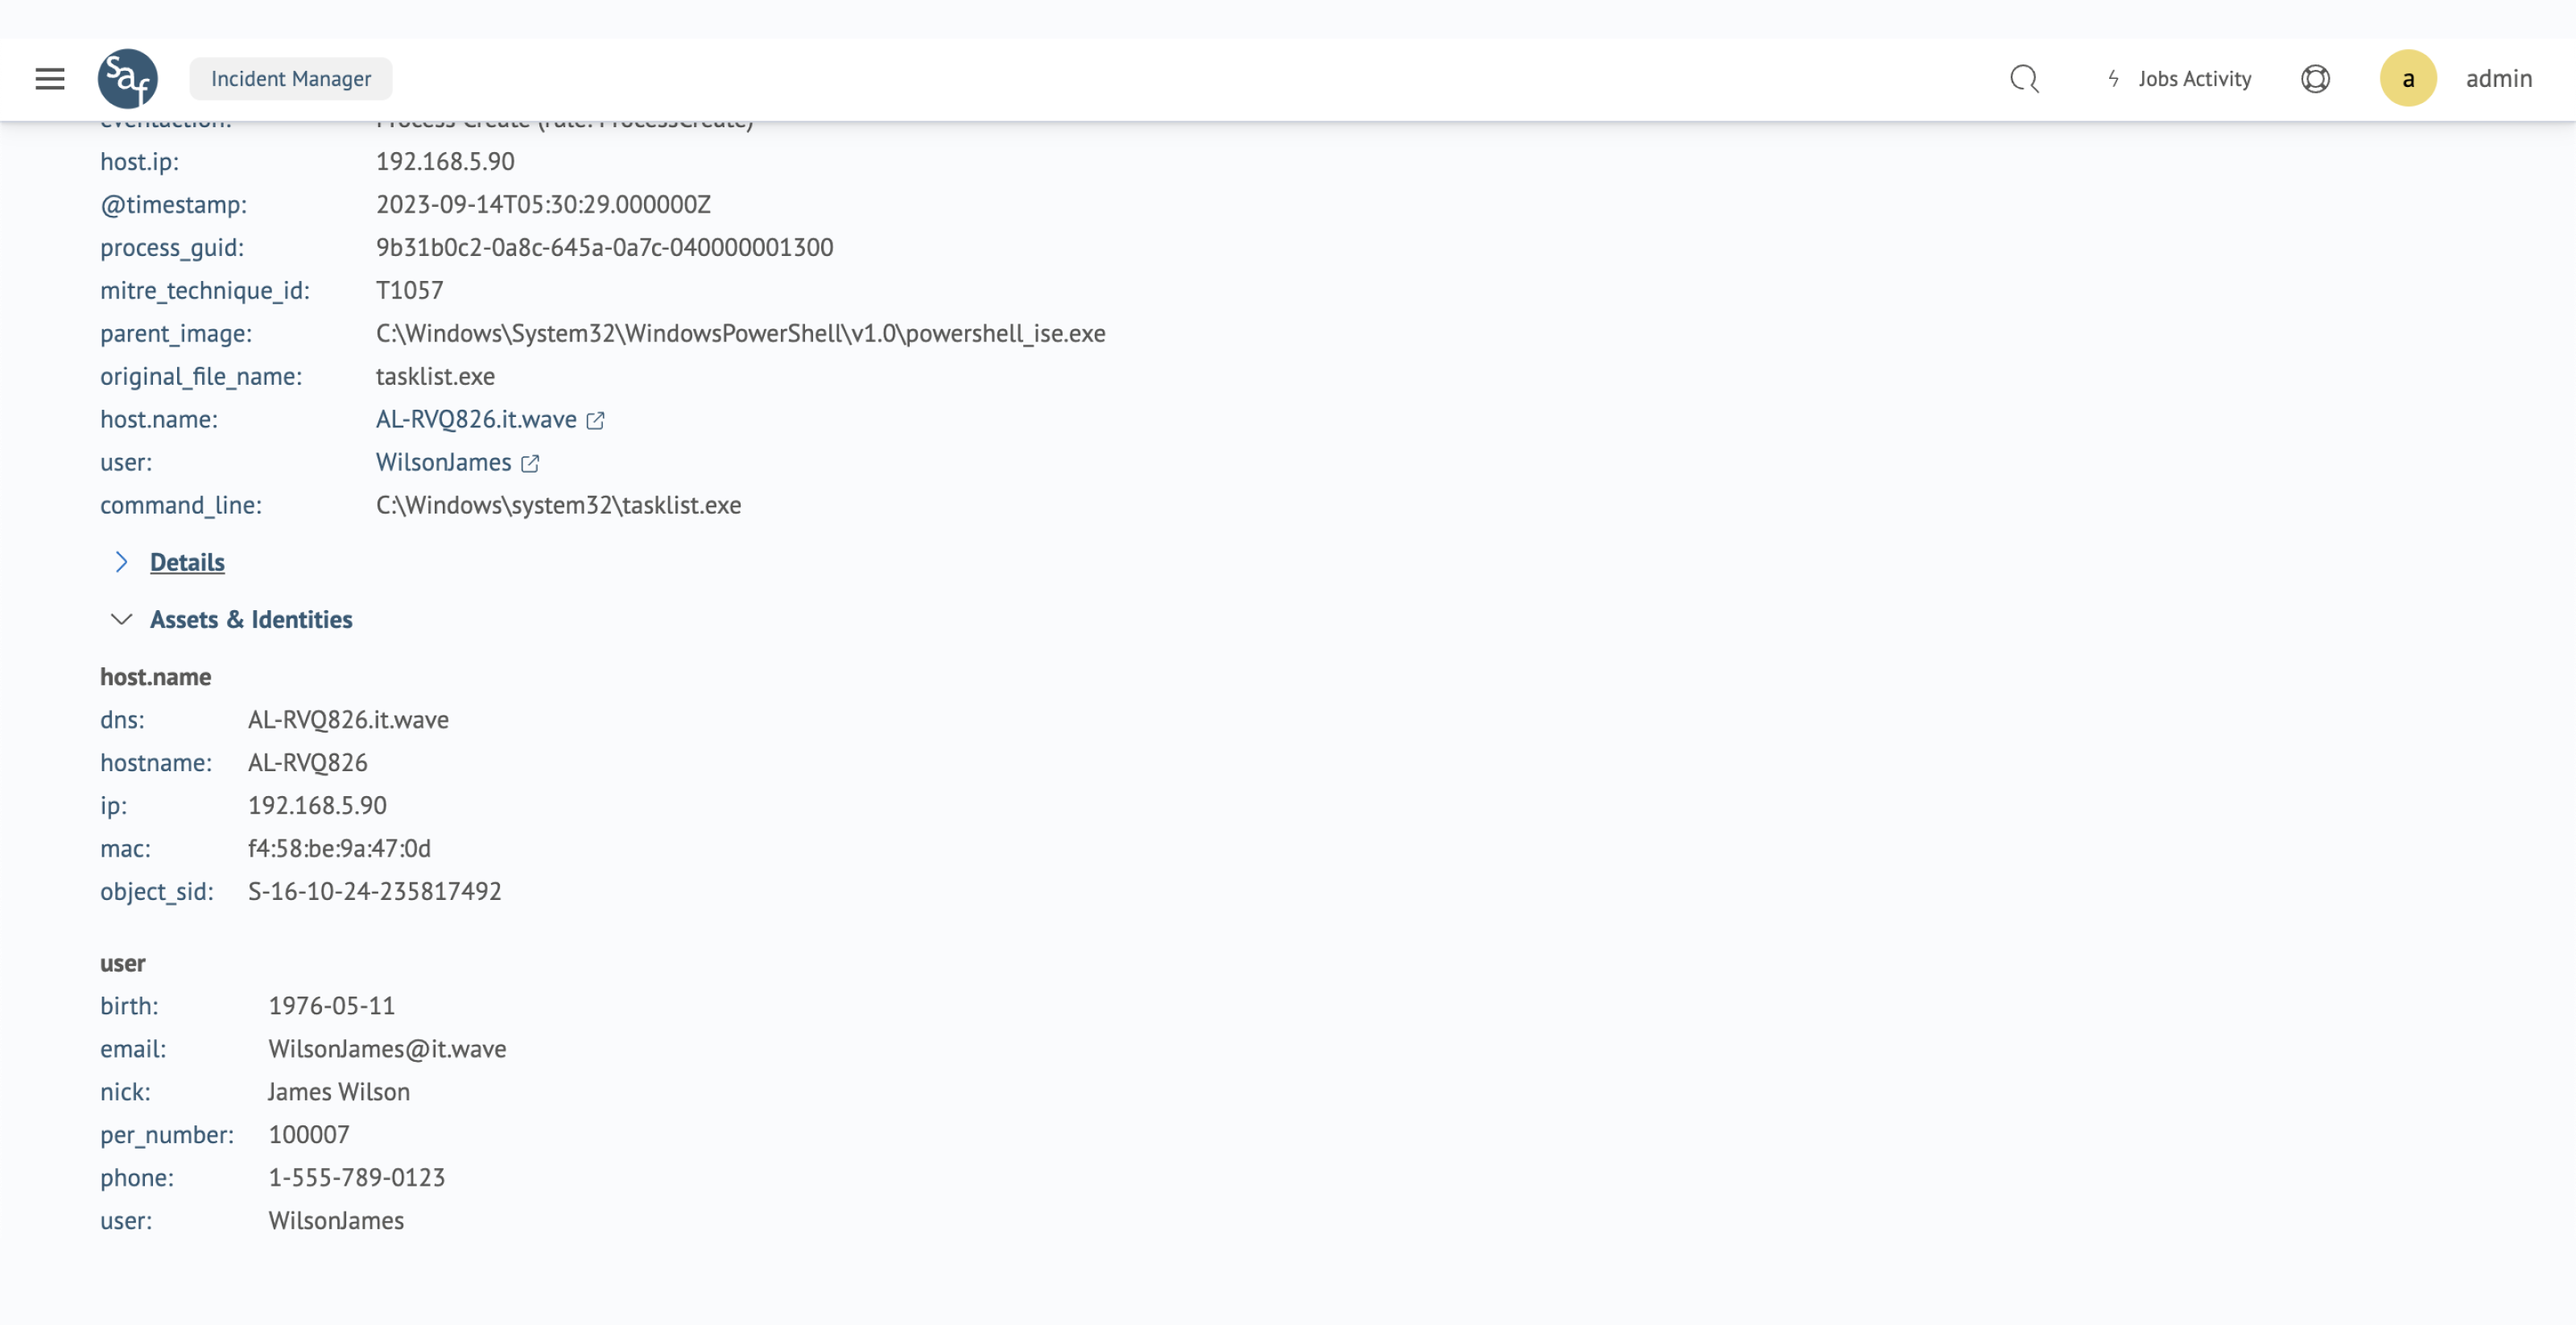Click the process_guid value text
This screenshot has width=2576, height=1325.
point(604,248)
